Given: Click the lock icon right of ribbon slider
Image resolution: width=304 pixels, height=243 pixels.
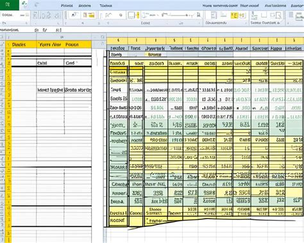Looking at the screenshot, I should [199, 15].
